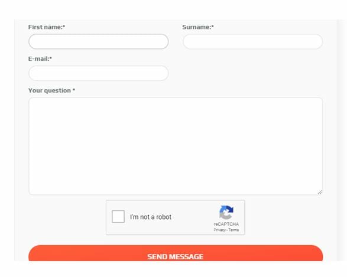
Task: Click the Your question label
Action: pyautogui.click(x=51, y=90)
